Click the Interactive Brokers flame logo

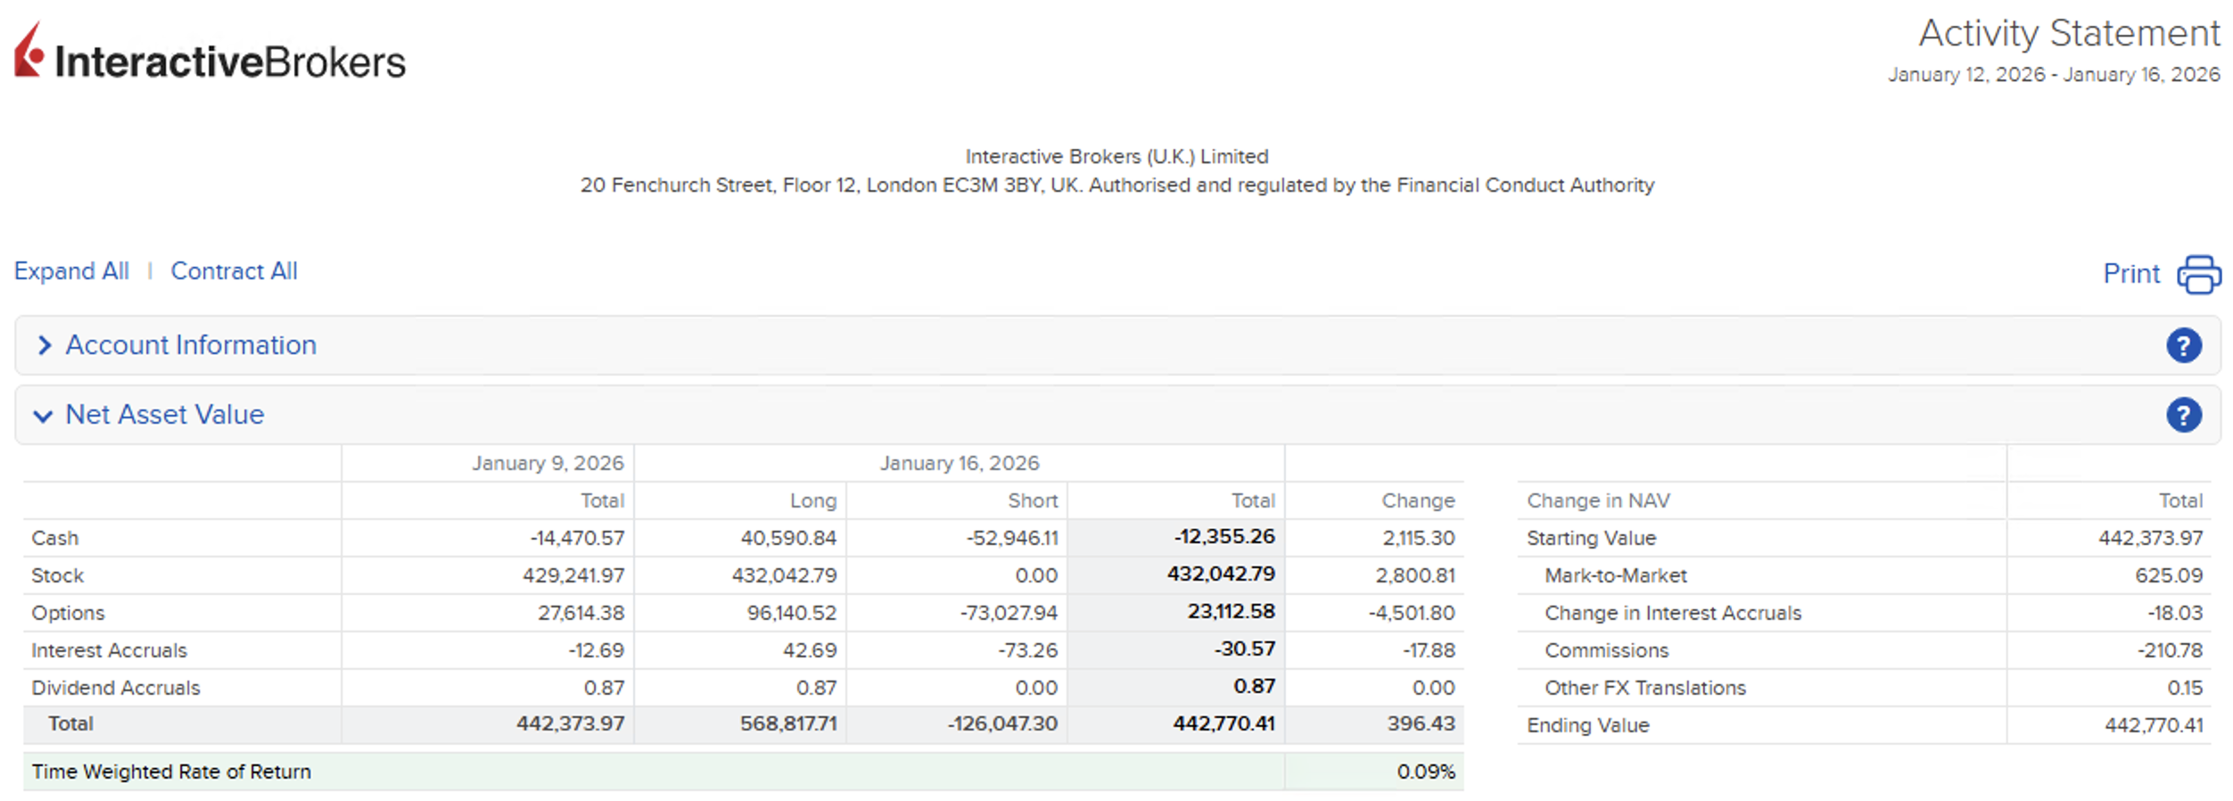29,52
